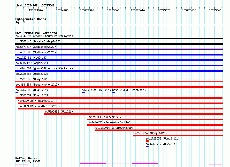Open variant nsv4440458 (GenomeinaBottle)
The width and height of the screenshot is (230, 167).
(x=109, y=122)
